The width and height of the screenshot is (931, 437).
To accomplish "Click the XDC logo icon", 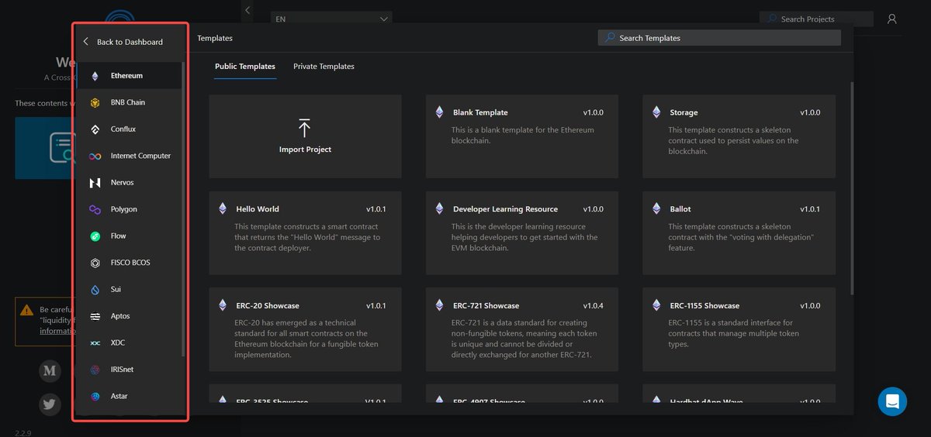I will 95,343.
